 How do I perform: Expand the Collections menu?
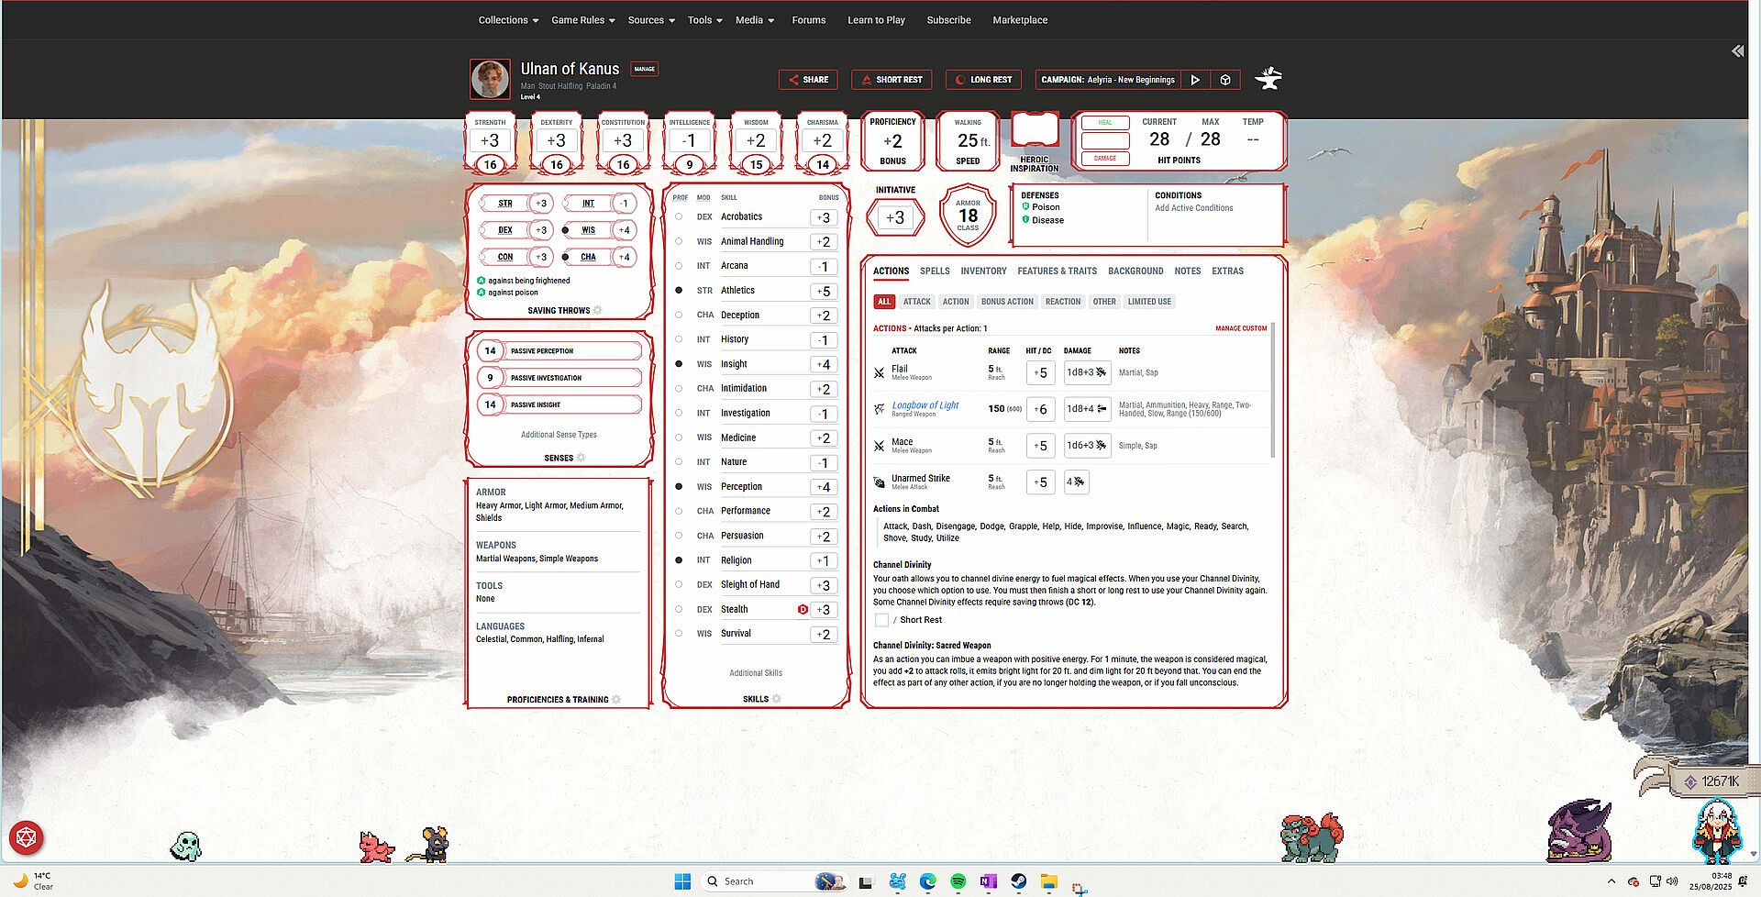(x=508, y=20)
